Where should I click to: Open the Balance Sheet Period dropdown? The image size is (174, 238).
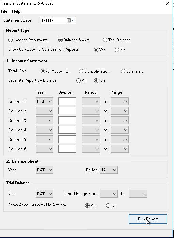tap(109, 170)
